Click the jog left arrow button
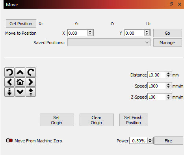184x155 pixels. 9,82
